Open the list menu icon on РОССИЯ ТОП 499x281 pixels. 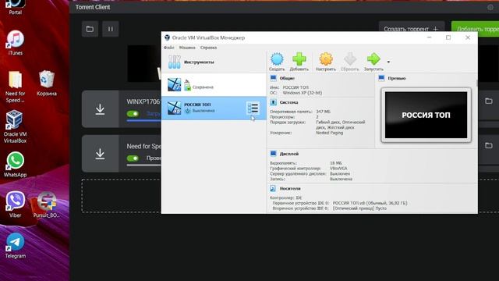click(x=253, y=108)
